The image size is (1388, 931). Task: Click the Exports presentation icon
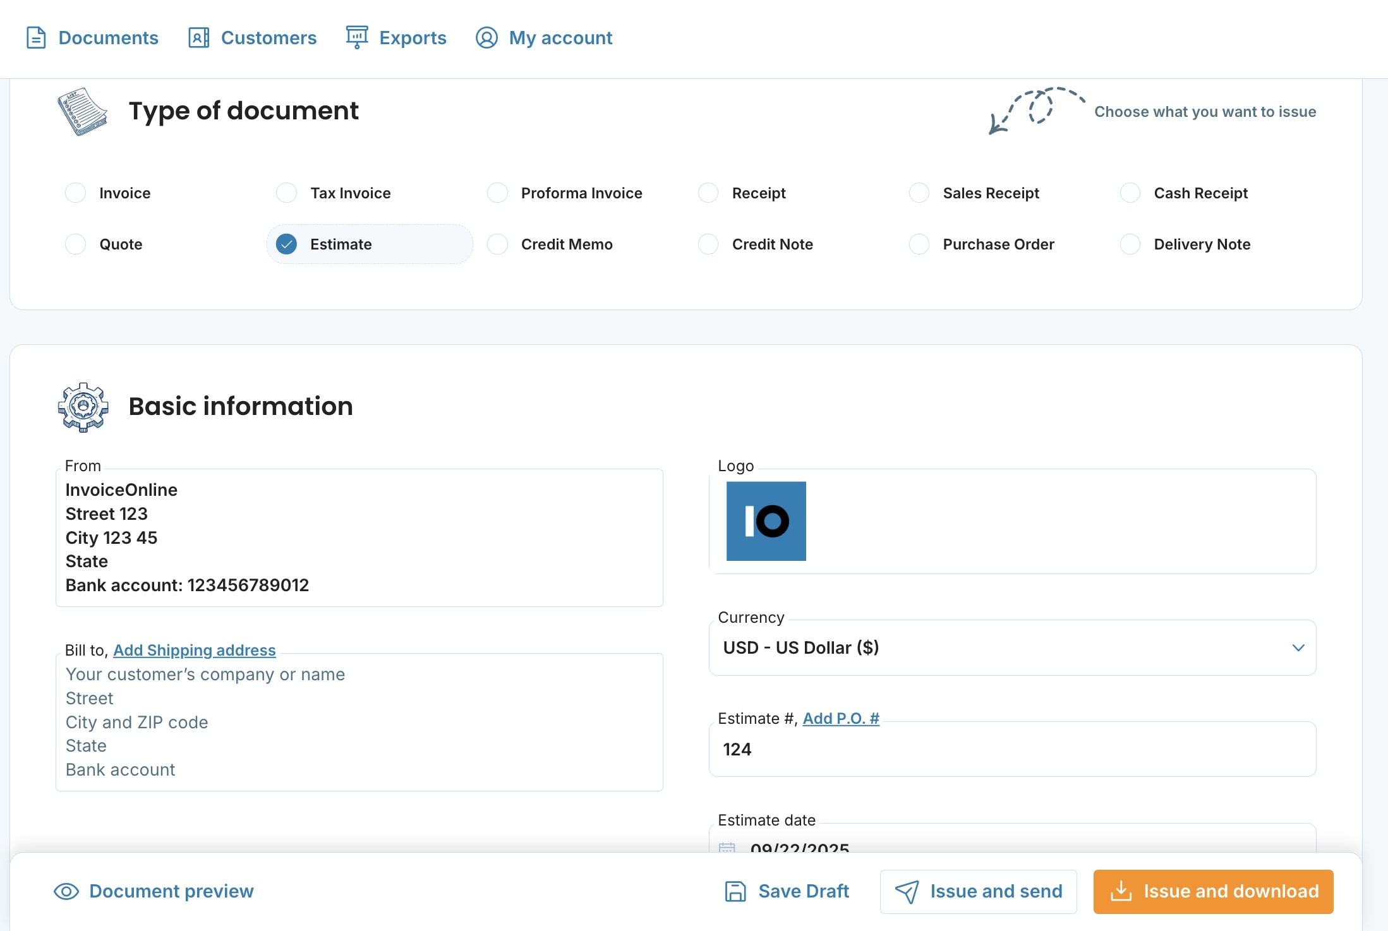[357, 37]
